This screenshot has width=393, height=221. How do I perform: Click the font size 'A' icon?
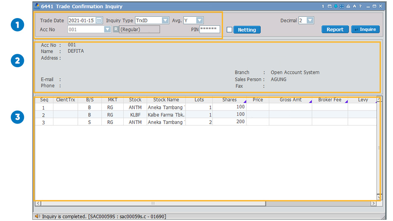click(354, 6)
